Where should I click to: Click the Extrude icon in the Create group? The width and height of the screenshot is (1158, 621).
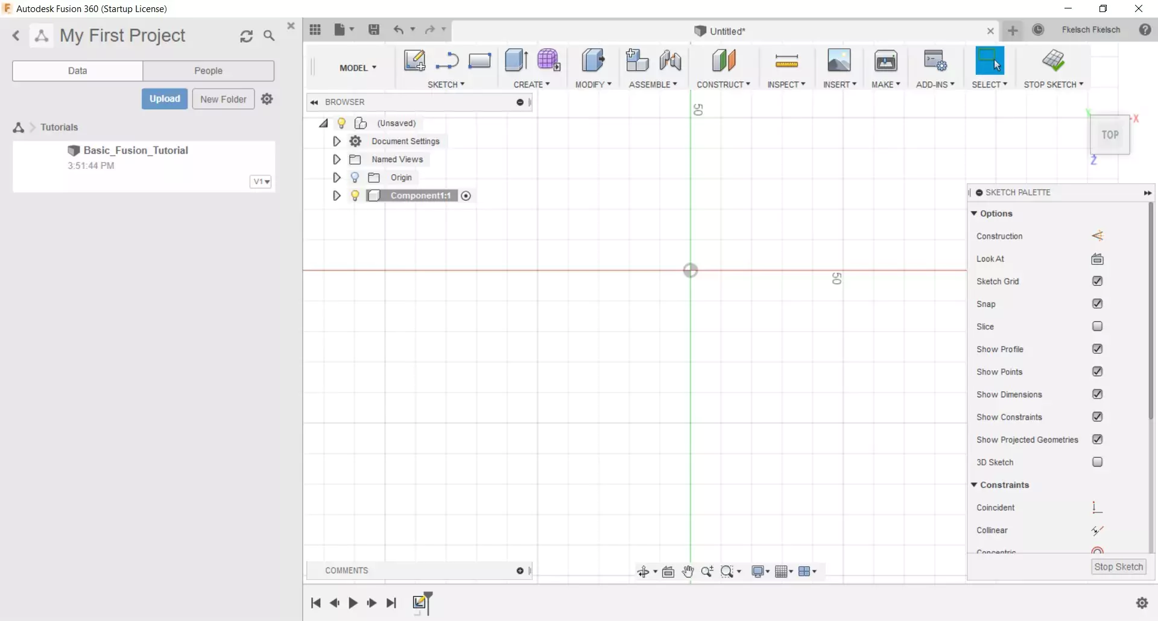pos(516,60)
